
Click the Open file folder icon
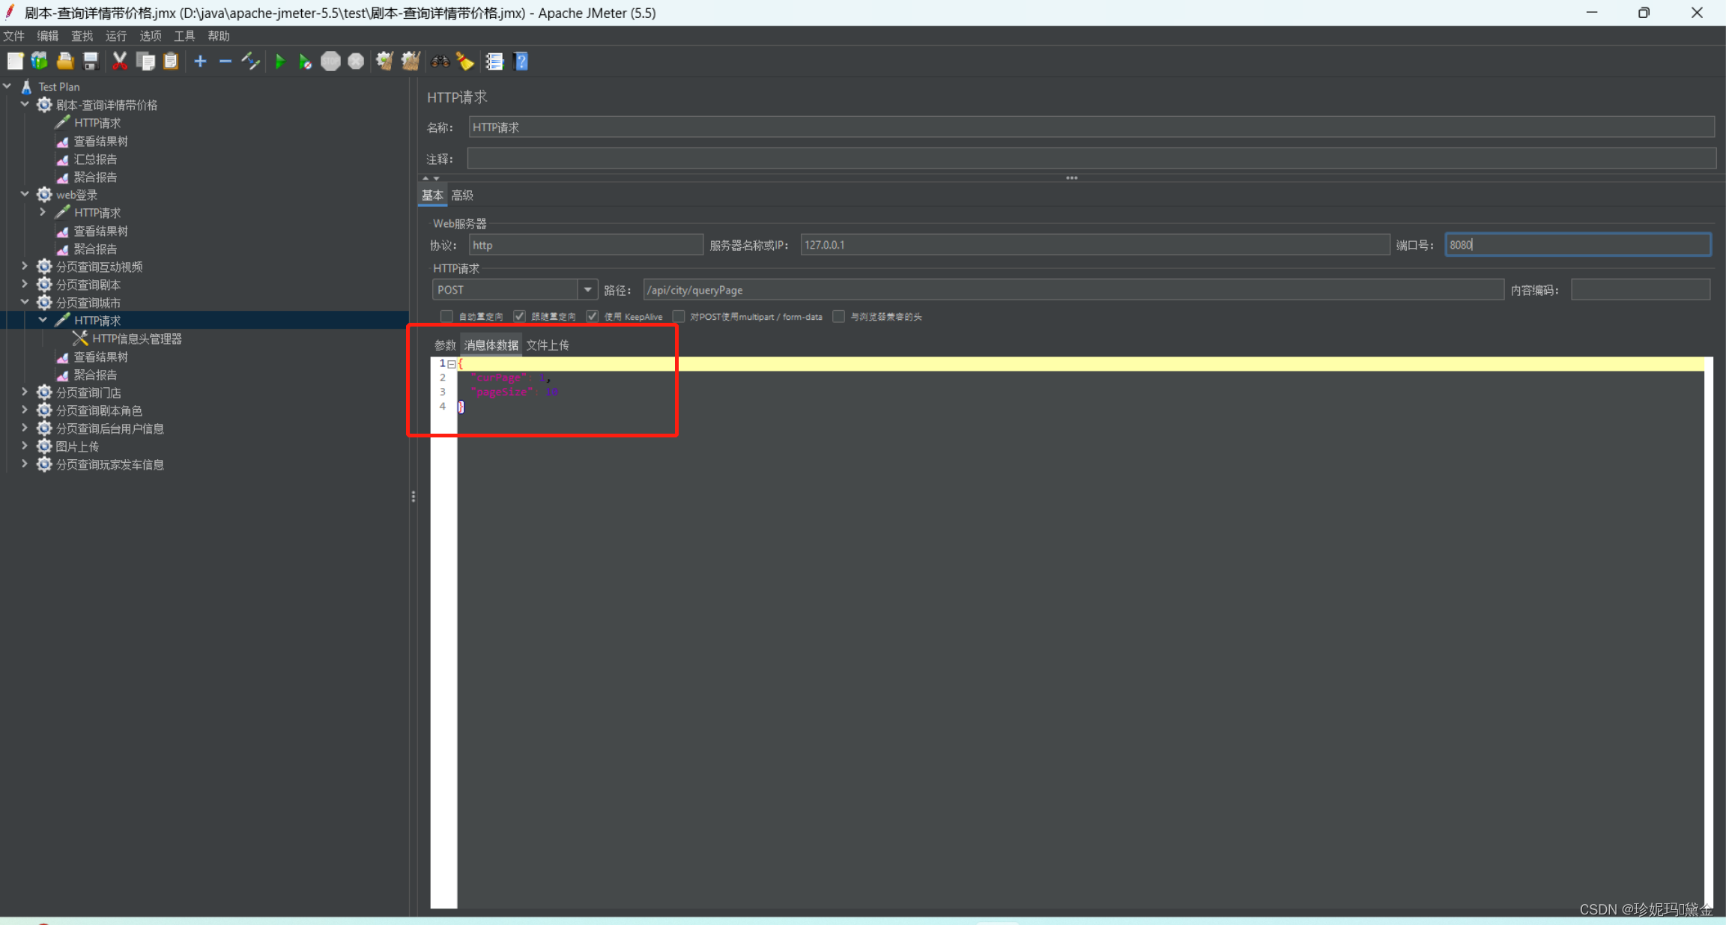(x=65, y=61)
